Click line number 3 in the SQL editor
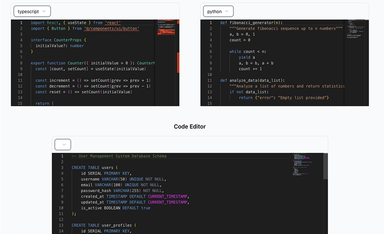The height and width of the screenshot is (234, 384). point(62,167)
